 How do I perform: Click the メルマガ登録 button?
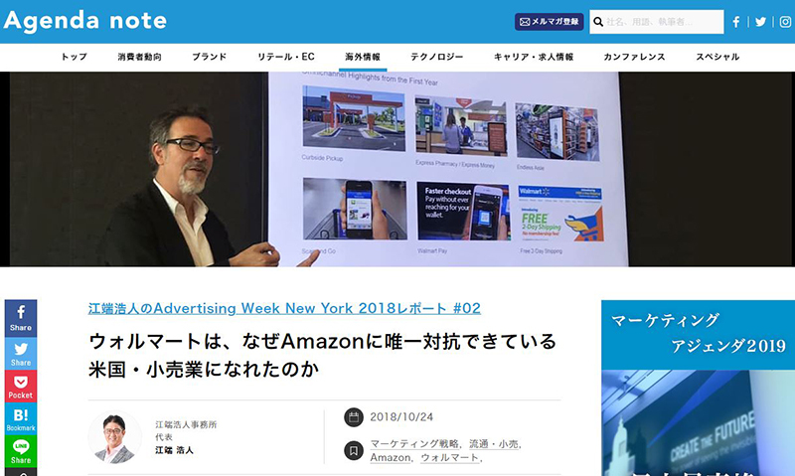pos(549,22)
